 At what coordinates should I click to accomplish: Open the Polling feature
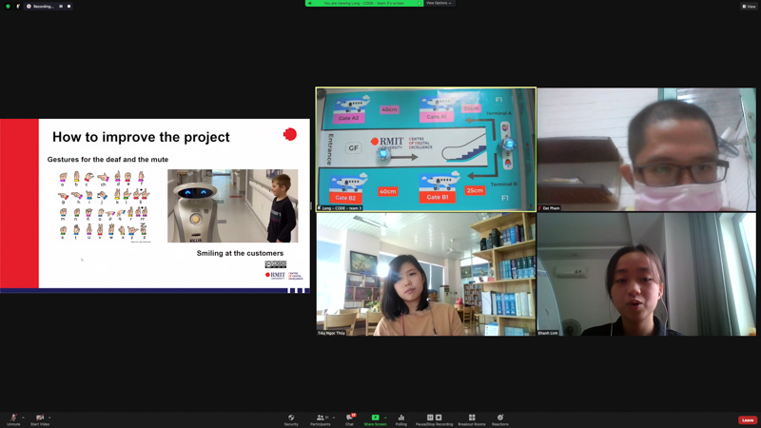click(401, 418)
